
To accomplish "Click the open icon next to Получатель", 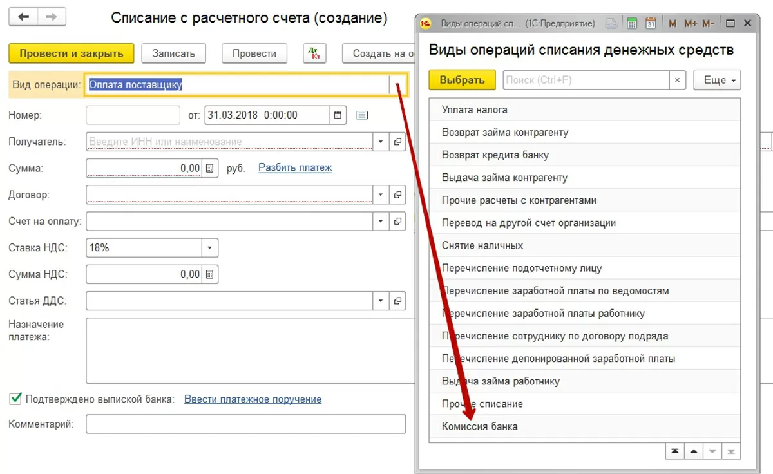I will 397,142.
